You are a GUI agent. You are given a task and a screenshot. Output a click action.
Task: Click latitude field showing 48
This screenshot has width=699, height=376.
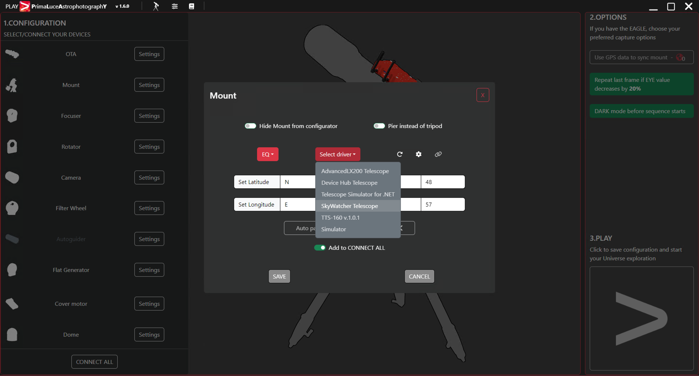coord(443,182)
